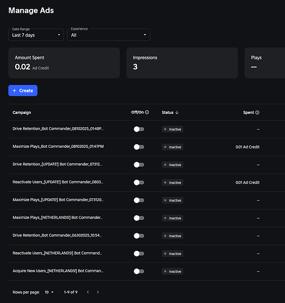Switch on Reactivate Users_[UPDATE] Bot Commander campaign
285x303 pixels.
[x=139, y=182]
